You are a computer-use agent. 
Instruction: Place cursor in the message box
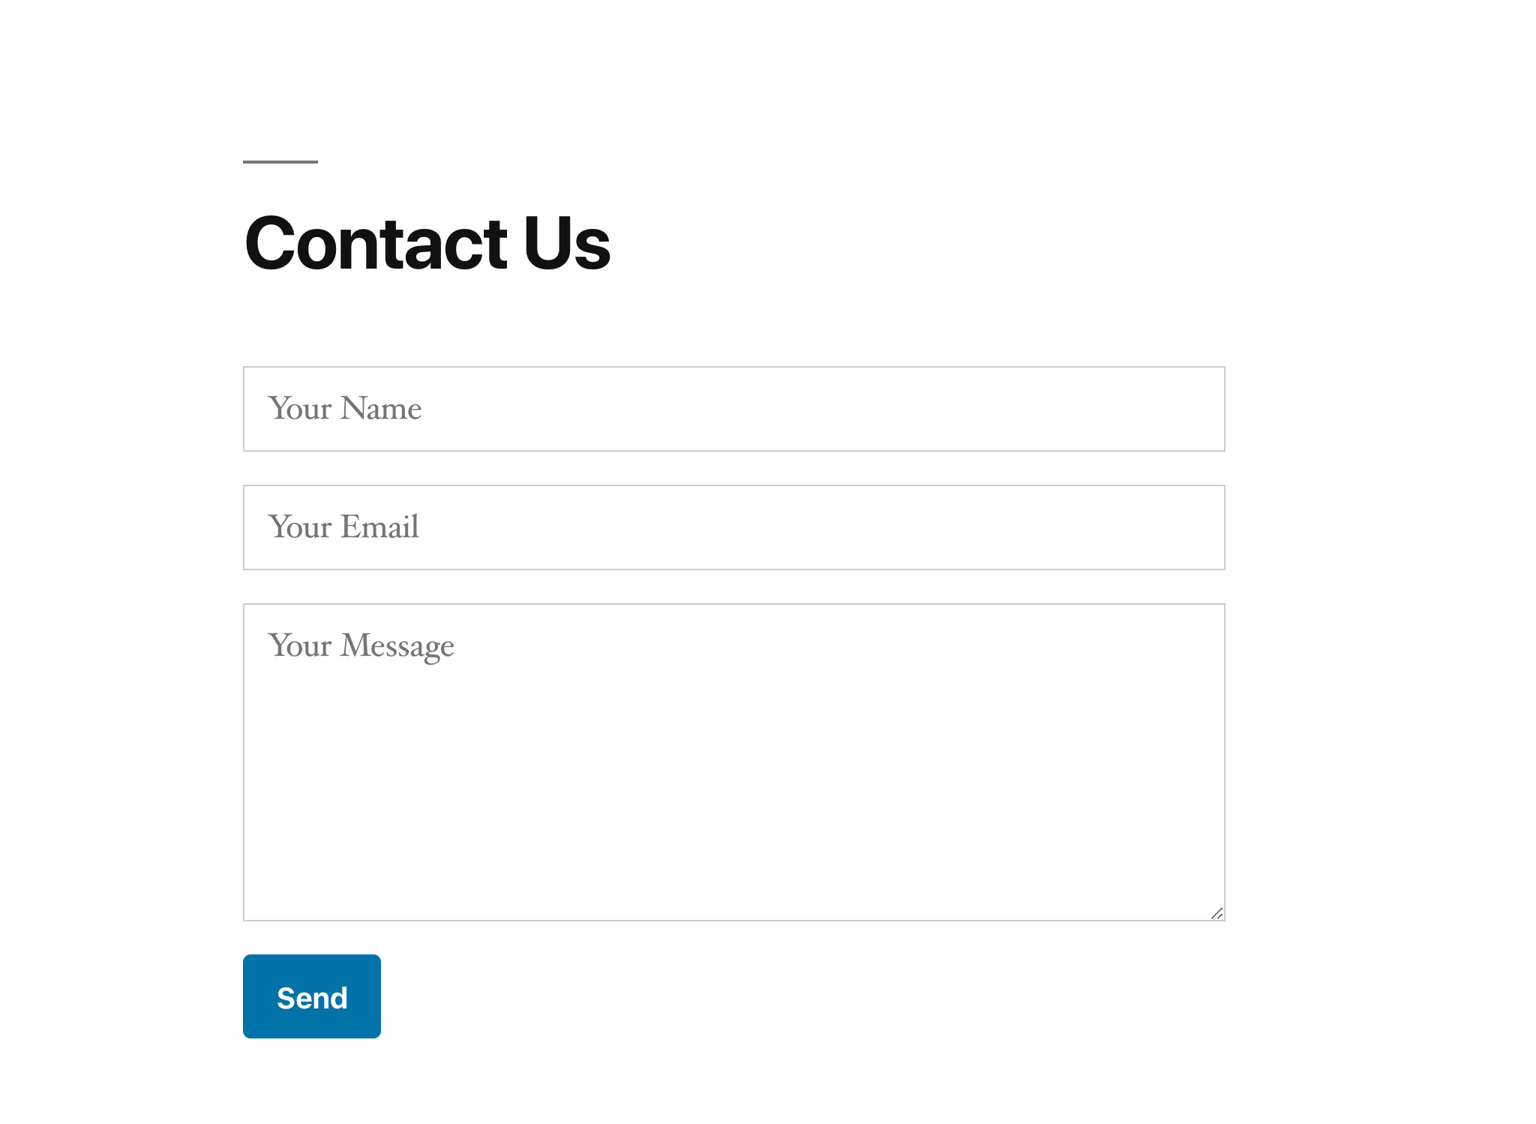click(x=733, y=762)
